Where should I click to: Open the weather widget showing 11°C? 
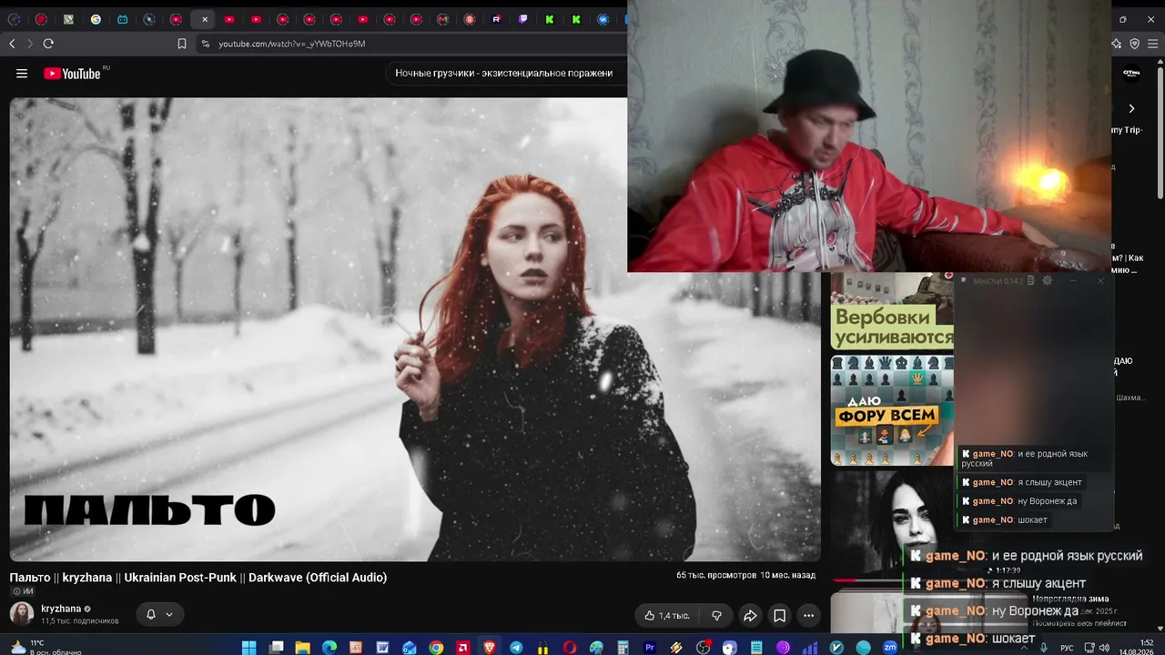tap(44, 647)
